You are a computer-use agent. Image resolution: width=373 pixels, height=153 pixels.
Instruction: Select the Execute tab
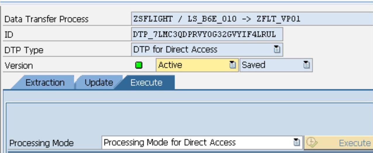click(x=146, y=83)
